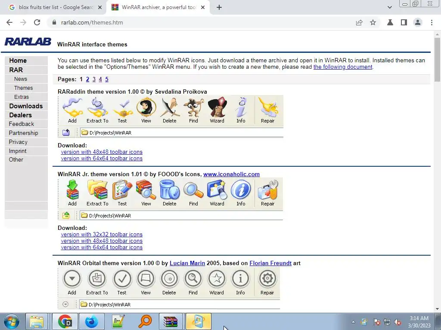Click the Orbital theme Info icon
This screenshot has width=441, height=330.
pos(240,278)
